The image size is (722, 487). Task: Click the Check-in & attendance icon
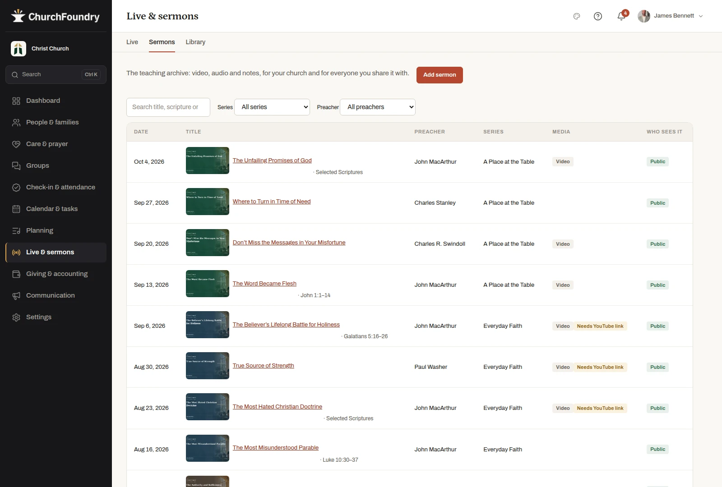pyautogui.click(x=16, y=188)
